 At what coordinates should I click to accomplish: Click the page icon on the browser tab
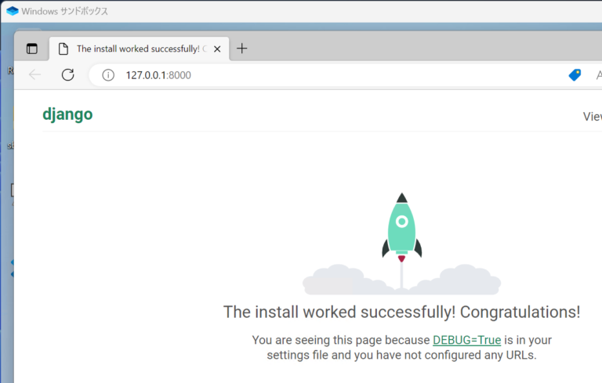pyautogui.click(x=63, y=49)
